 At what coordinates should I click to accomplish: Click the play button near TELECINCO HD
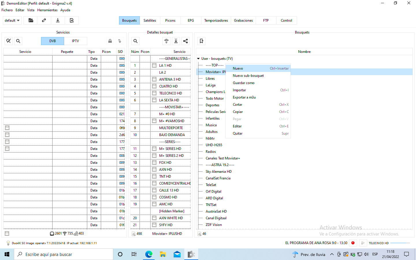point(363,243)
